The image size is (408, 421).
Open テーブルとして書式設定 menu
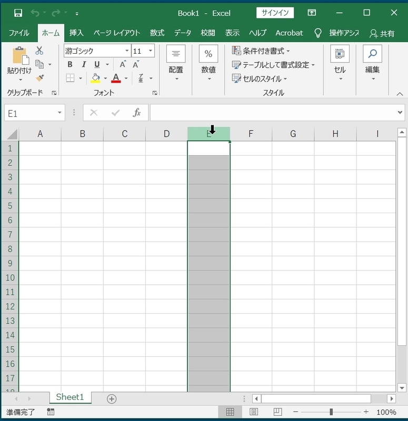pyautogui.click(x=273, y=65)
